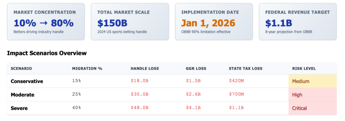Click the $420M state tax loss value

[236, 81]
